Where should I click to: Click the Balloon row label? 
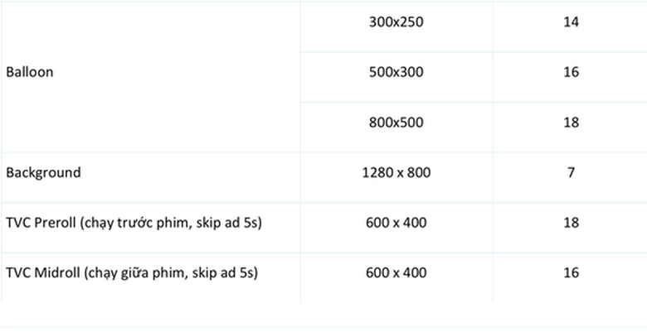point(30,72)
